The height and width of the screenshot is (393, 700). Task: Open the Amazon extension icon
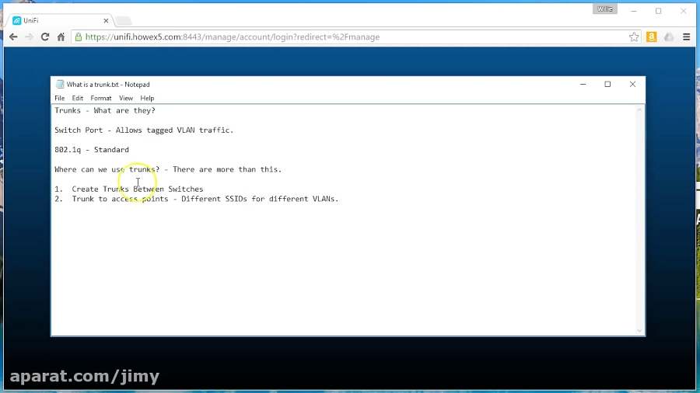(651, 37)
